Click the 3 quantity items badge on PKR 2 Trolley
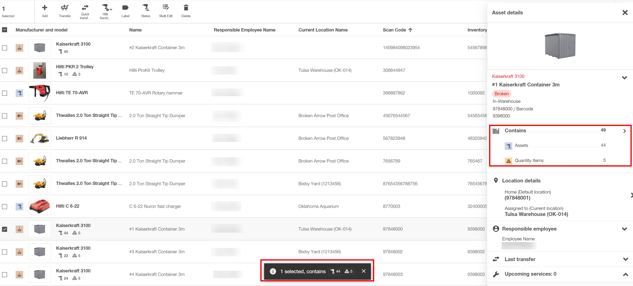Viewport: 633px width, 286px height. coord(76,74)
